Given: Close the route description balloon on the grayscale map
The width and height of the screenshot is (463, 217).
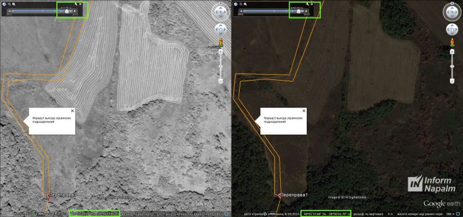Looking at the screenshot, I should coord(72,111).
